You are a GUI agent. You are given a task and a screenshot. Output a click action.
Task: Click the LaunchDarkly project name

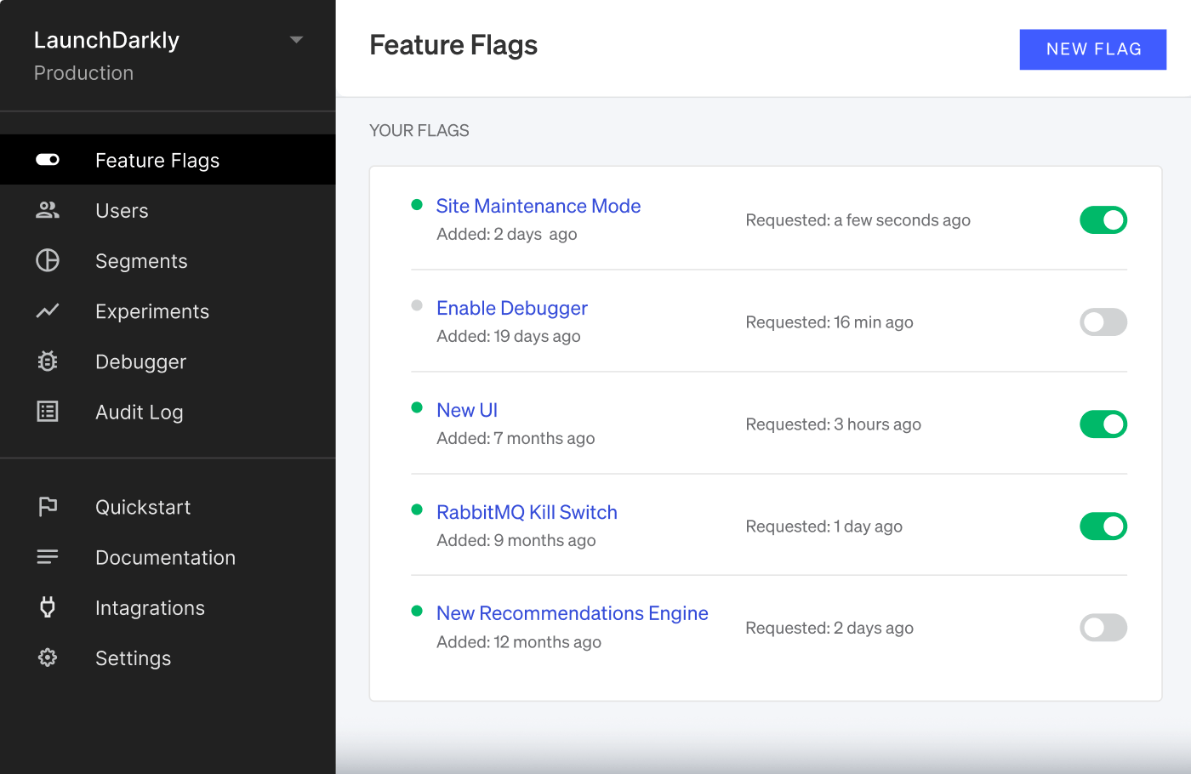[106, 40]
